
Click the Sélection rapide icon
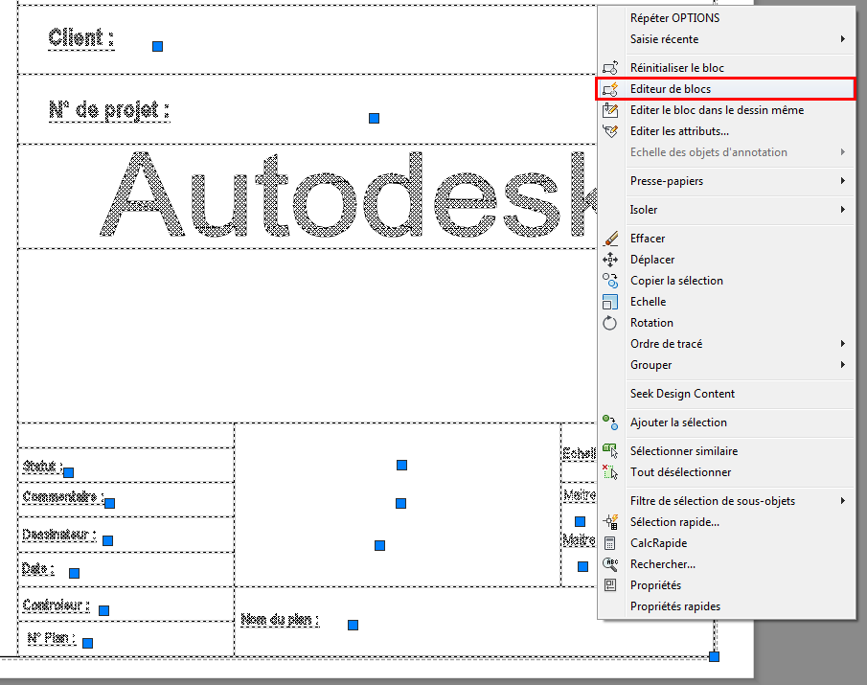(610, 522)
